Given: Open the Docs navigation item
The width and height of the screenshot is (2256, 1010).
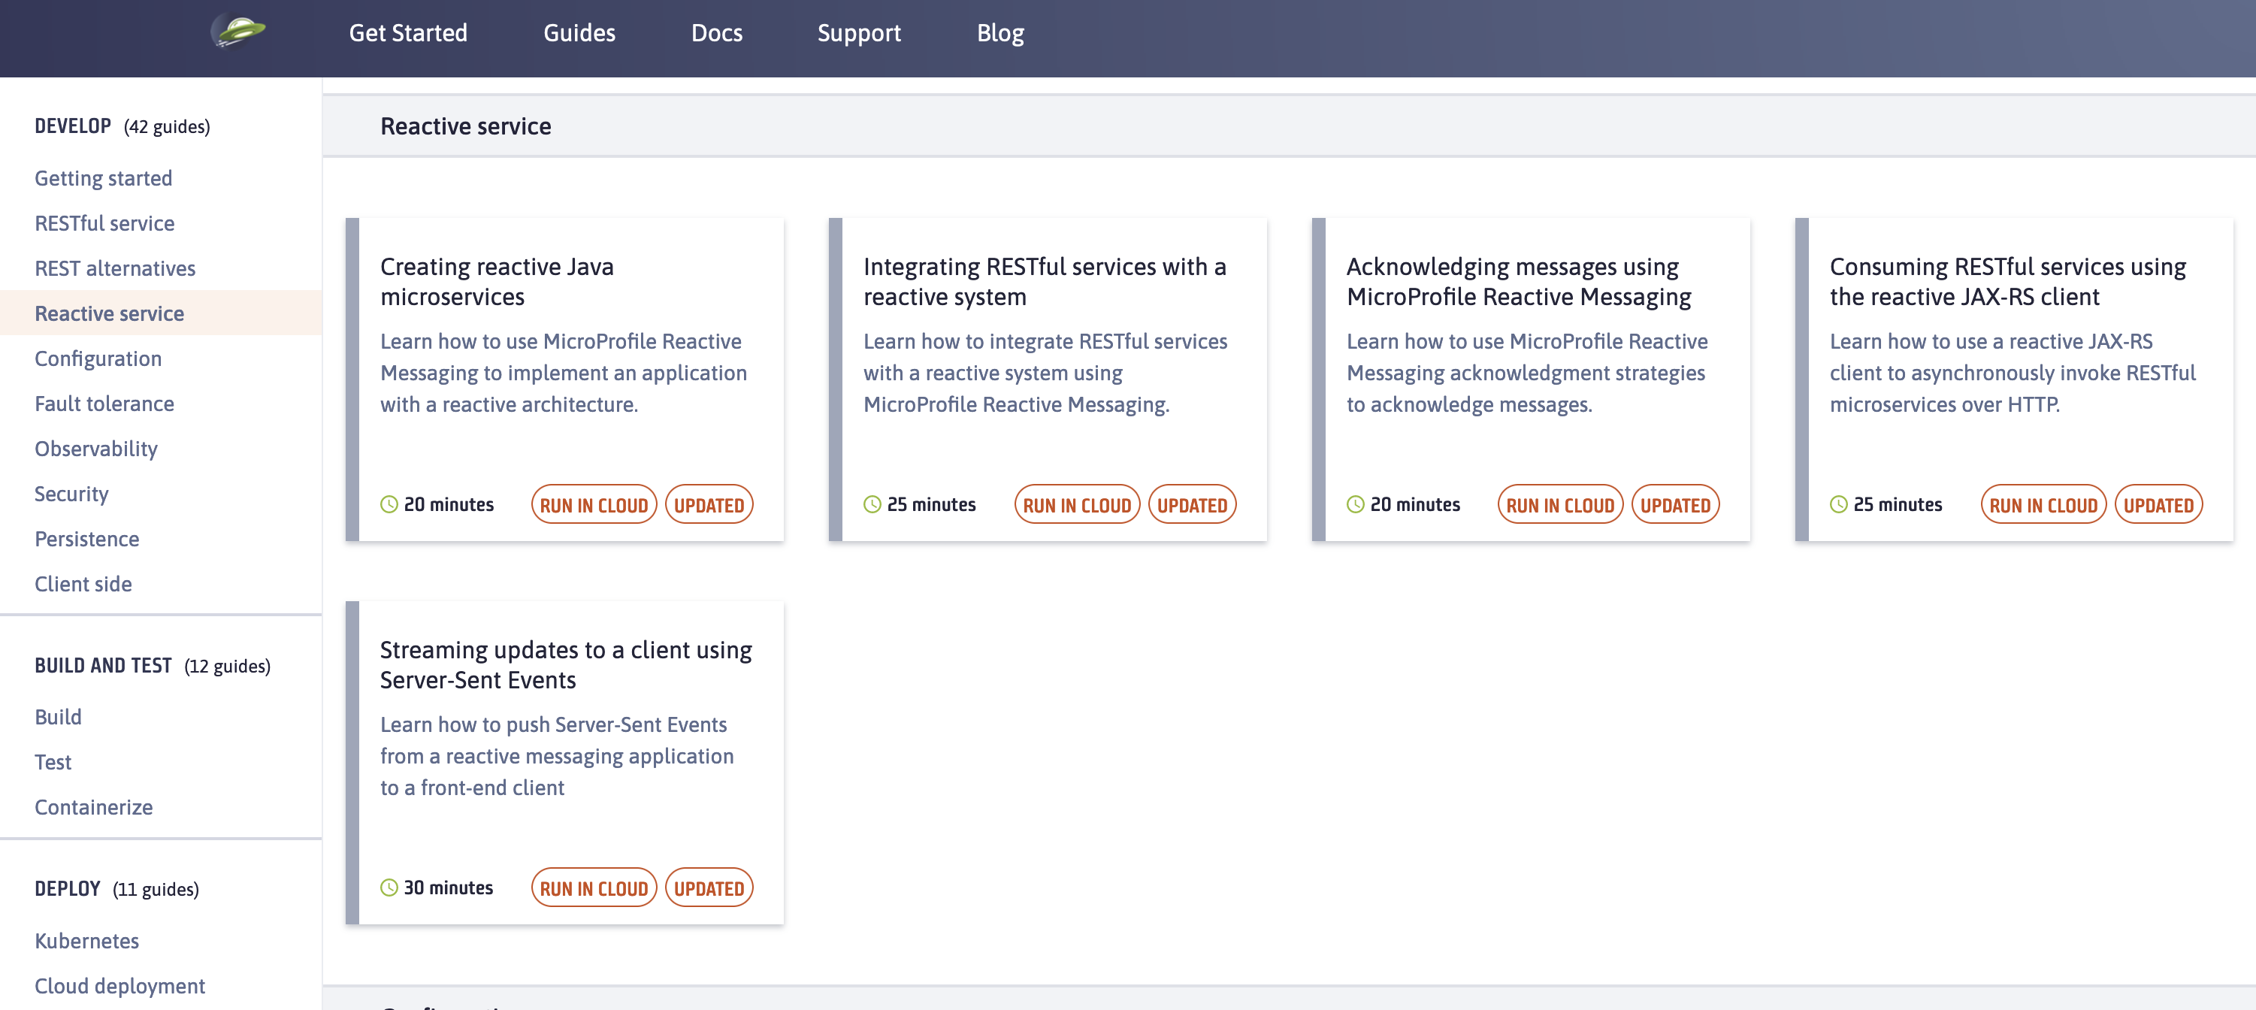Looking at the screenshot, I should tap(716, 33).
